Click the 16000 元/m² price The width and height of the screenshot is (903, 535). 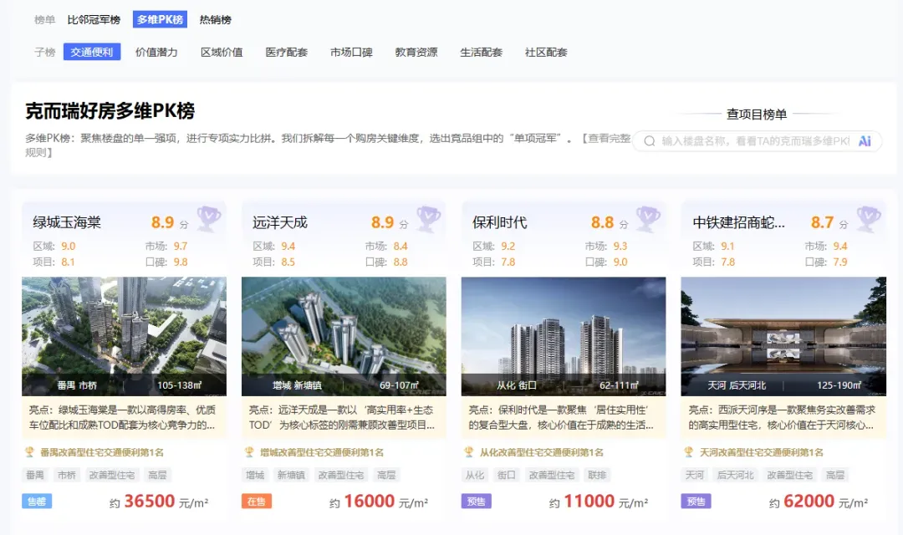(x=379, y=502)
